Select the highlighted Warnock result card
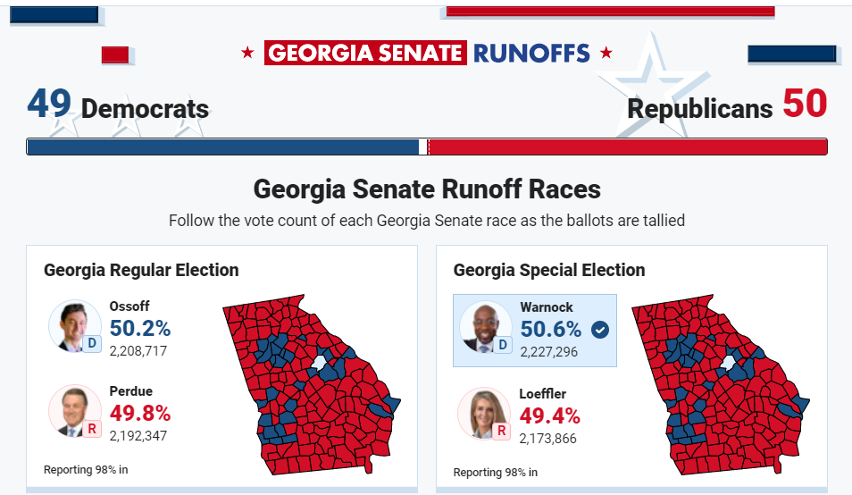 click(535, 331)
